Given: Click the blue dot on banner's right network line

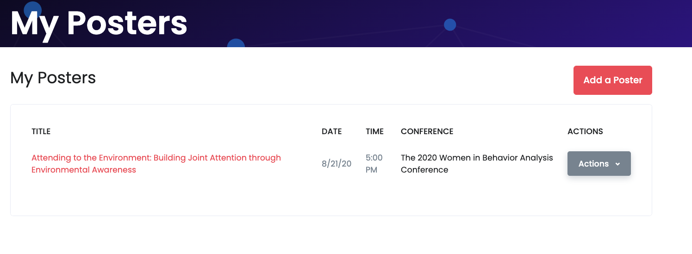Looking at the screenshot, I should (x=450, y=25).
